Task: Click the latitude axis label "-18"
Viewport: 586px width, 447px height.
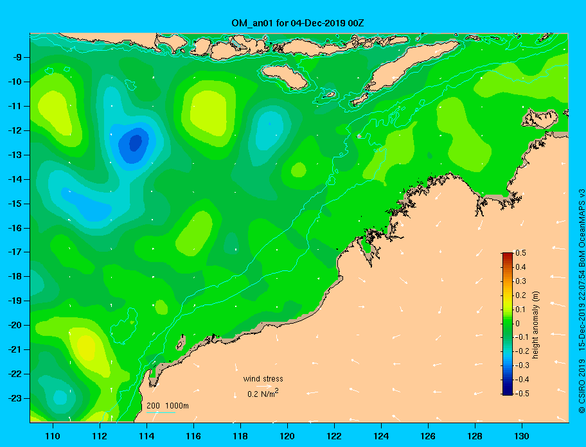Action: (15, 276)
